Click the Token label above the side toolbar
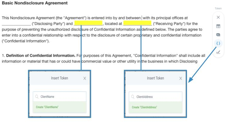Screen dimensions: 226x123 218,8
